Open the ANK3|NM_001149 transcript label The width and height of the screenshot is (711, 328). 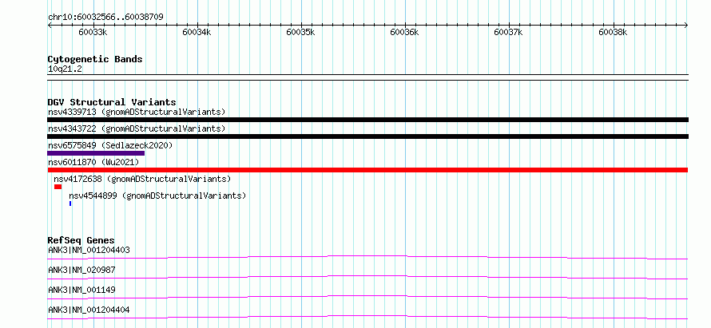pos(81,290)
